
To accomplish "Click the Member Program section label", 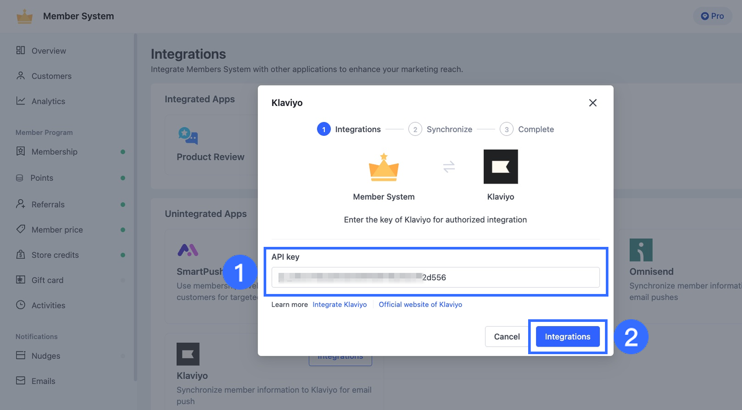I will coord(44,133).
